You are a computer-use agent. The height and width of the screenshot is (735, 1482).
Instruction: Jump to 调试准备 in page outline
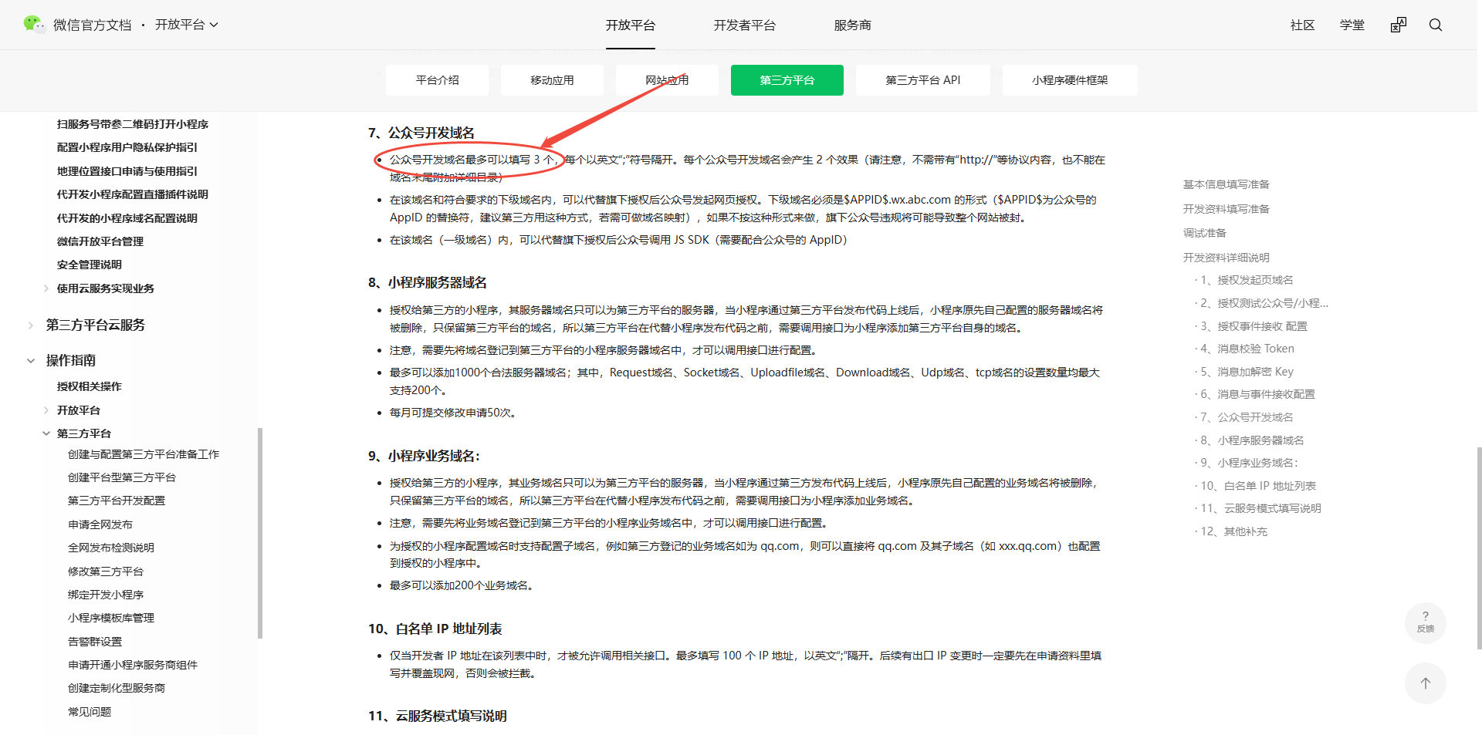(x=1205, y=233)
